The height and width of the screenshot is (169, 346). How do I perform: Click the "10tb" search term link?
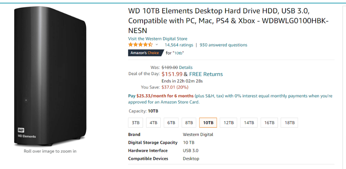179,53
